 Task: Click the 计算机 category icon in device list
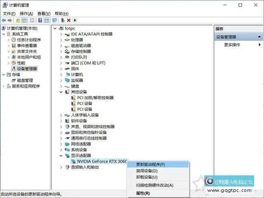click(67, 75)
